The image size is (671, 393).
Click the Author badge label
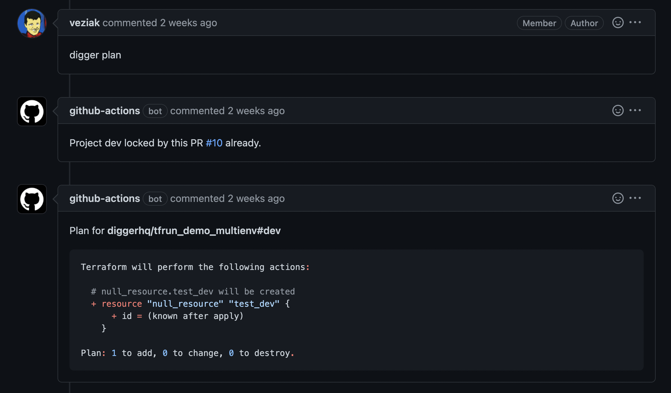pyautogui.click(x=584, y=23)
